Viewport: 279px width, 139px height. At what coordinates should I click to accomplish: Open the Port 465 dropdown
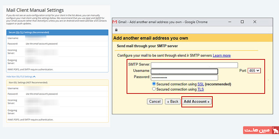254,71
